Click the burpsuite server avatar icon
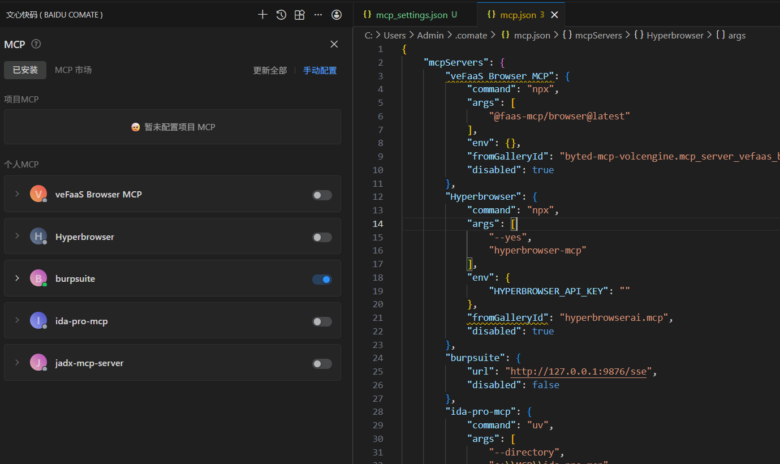This screenshot has width=780, height=464. click(38, 278)
